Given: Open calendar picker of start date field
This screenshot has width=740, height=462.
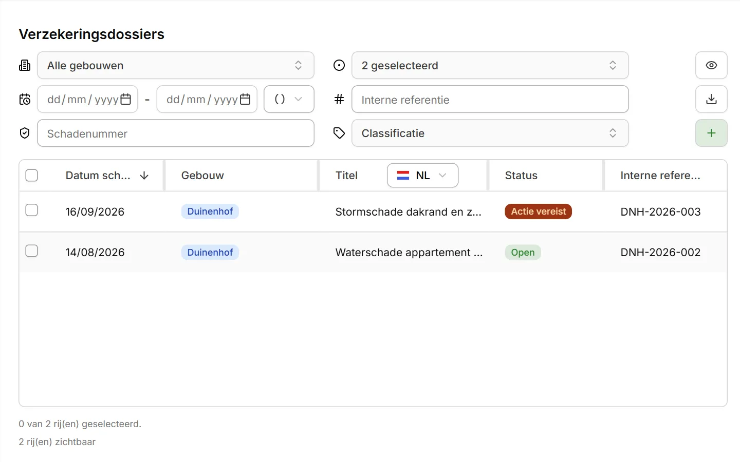Looking at the screenshot, I should pos(126,99).
